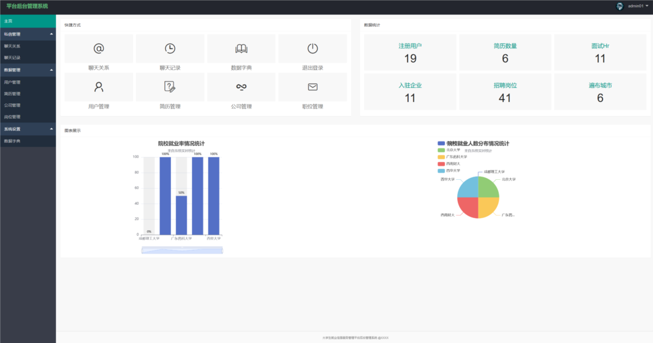Click the bar chart zoom slider

[182, 251]
